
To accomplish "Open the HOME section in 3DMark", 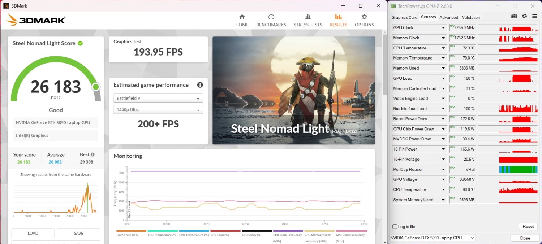I will pyautogui.click(x=242, y=21).
